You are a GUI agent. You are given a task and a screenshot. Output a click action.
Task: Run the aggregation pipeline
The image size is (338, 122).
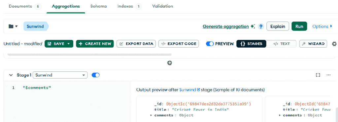click(x=299, y=26)
